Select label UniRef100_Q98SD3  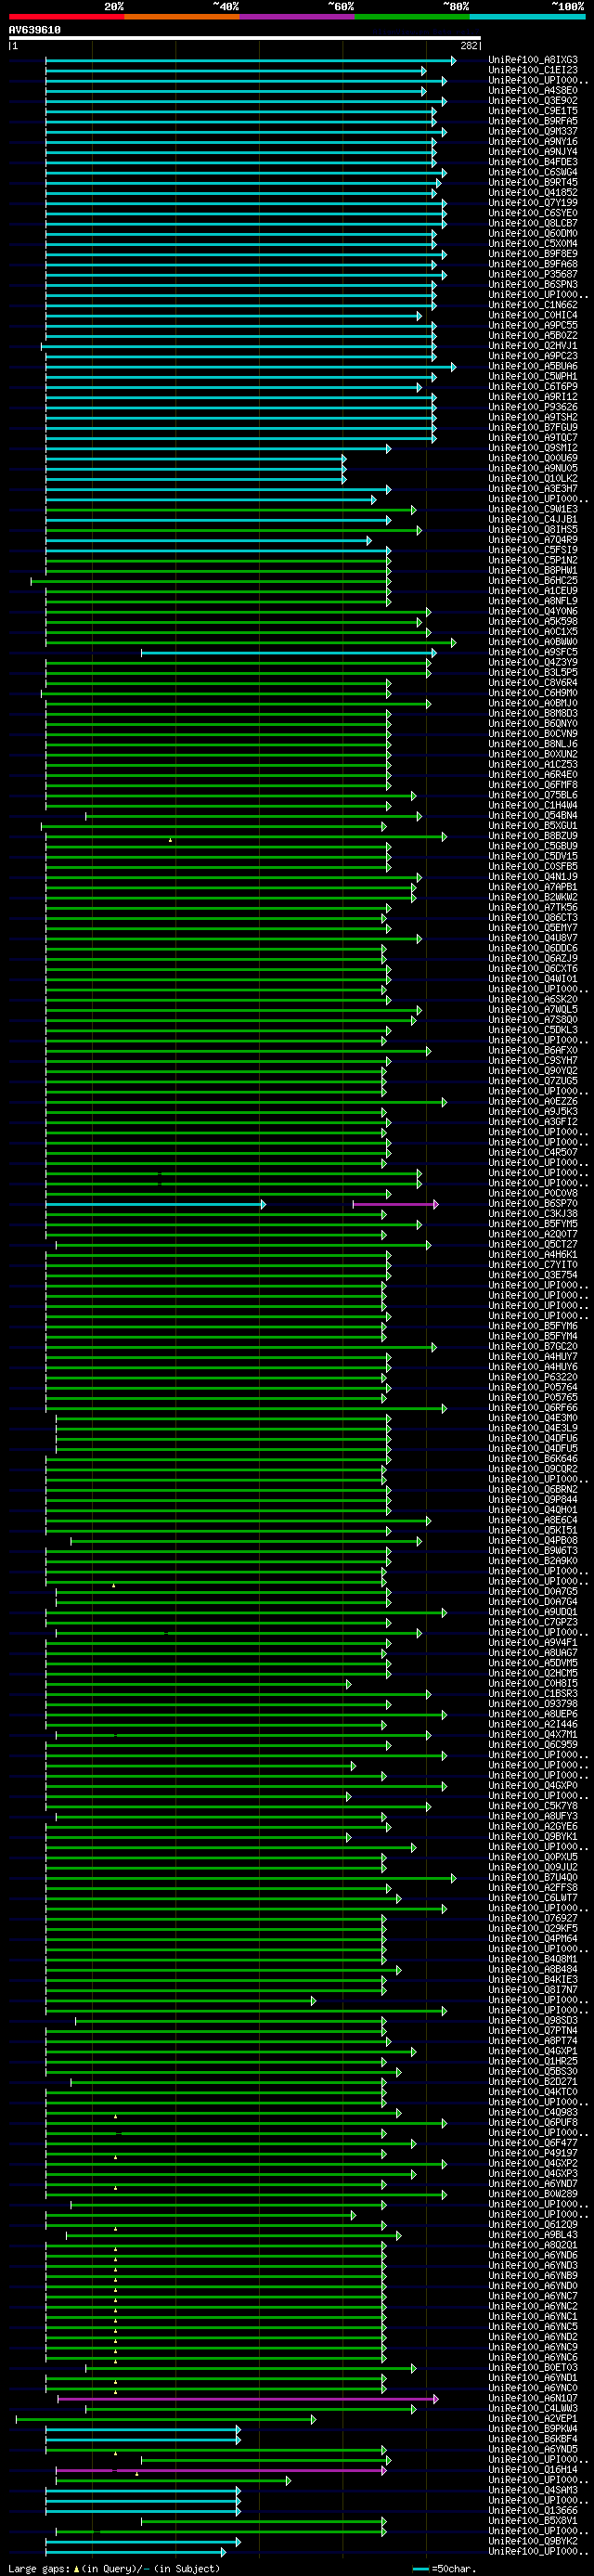[533, 2020]
